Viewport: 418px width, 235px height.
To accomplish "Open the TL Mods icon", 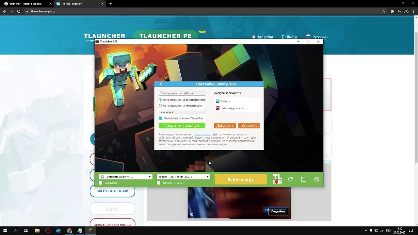I will pyautogui.click(x=277, y=179).
